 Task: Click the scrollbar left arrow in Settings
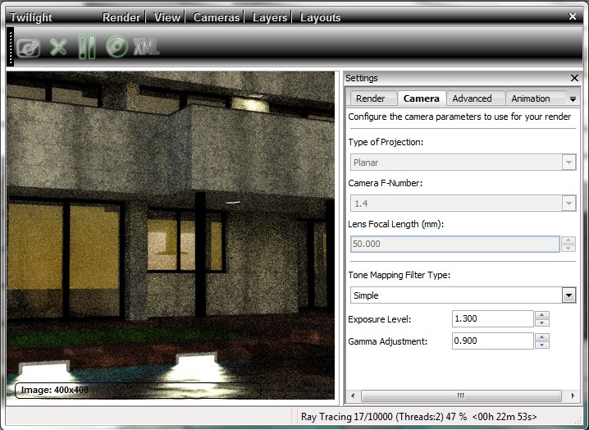[x=353, y=396]
